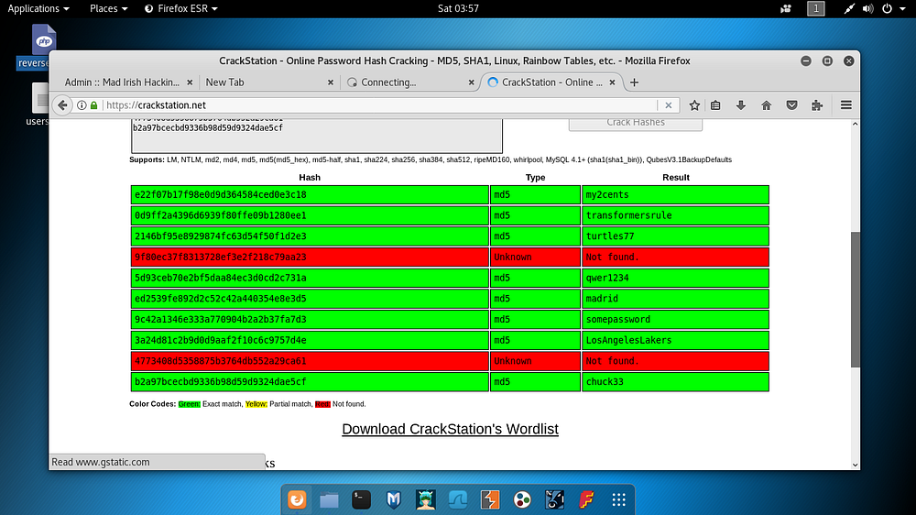Screen dimensions: 916x515
Task: Close the CrackStation tab
Action: click(612, 82)
